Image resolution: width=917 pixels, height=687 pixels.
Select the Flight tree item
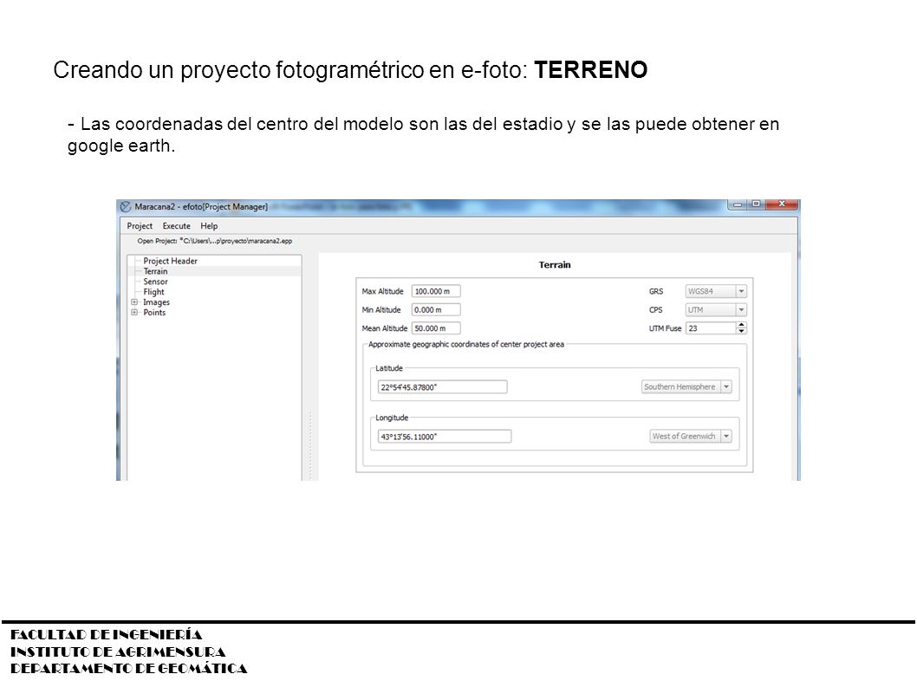[153, 292]
